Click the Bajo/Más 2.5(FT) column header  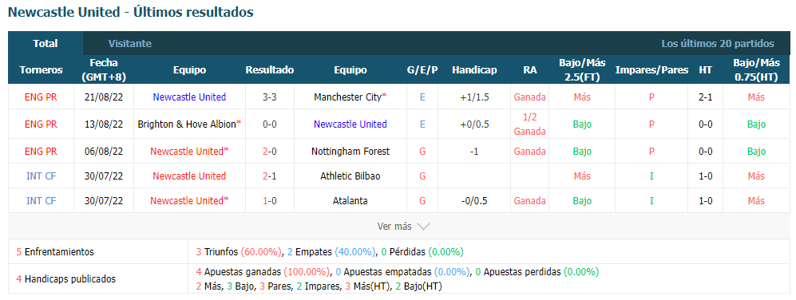coord(582,70)
